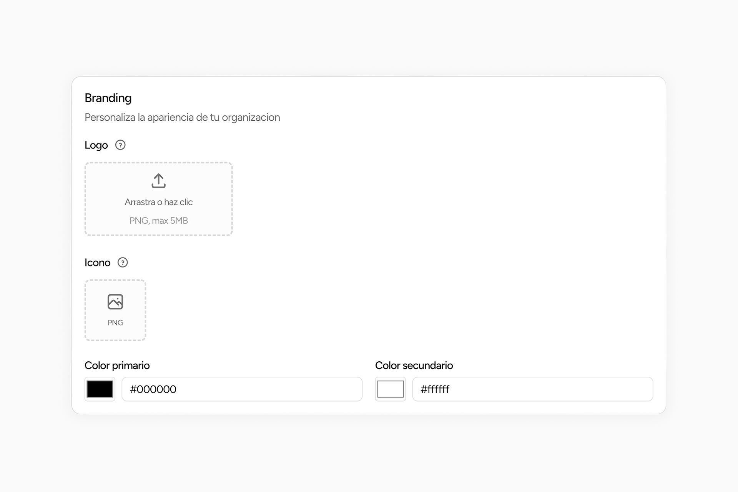Screen dimensions: 738x492
Task: Click the "Logo" field label
Action: (96, 145)
